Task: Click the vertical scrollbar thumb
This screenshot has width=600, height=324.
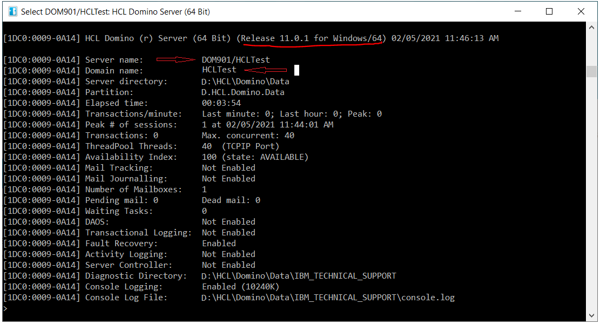Action: point(591,71)
